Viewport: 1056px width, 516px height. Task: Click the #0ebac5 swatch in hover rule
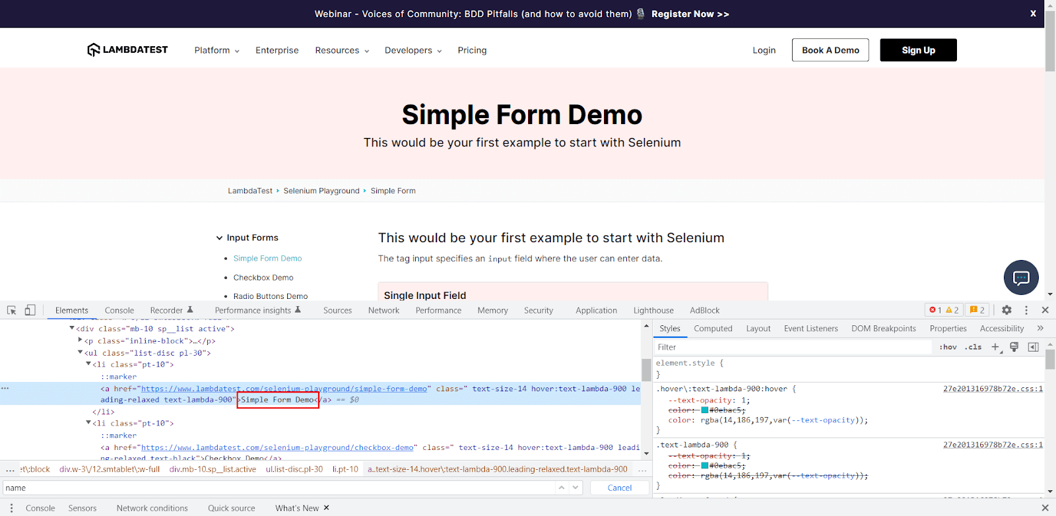click(x=705, y=410)
